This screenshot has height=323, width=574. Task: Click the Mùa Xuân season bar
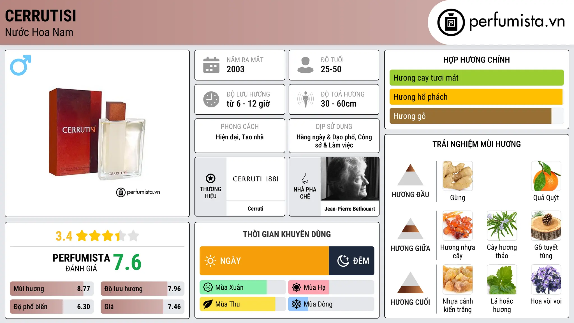243,287
